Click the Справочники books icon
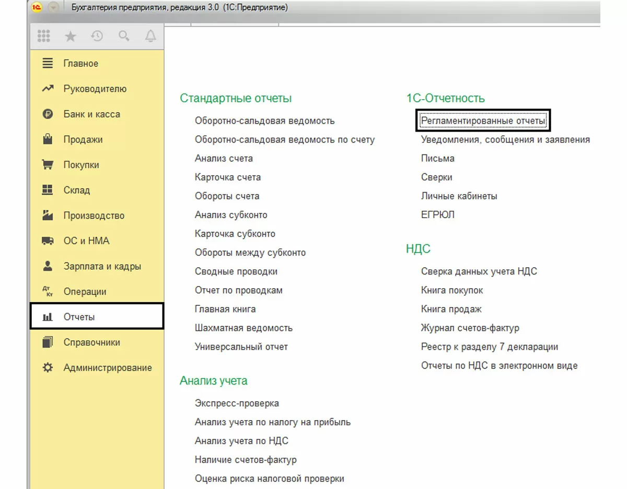Screen dimensions: 627x489 (x=48, y=342)
